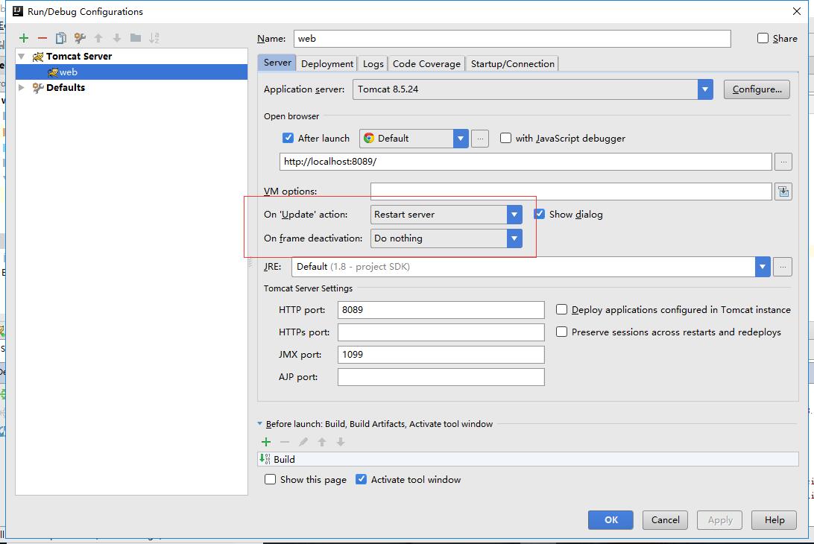Switch to the Deployment tab
The width and height of the screenshot is (814, 544).
327,63
